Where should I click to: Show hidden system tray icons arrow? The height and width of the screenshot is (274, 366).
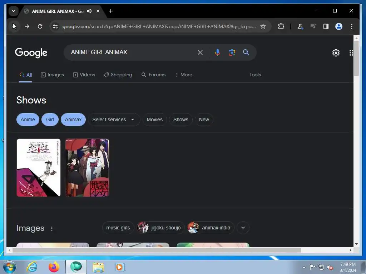point(304,267)
